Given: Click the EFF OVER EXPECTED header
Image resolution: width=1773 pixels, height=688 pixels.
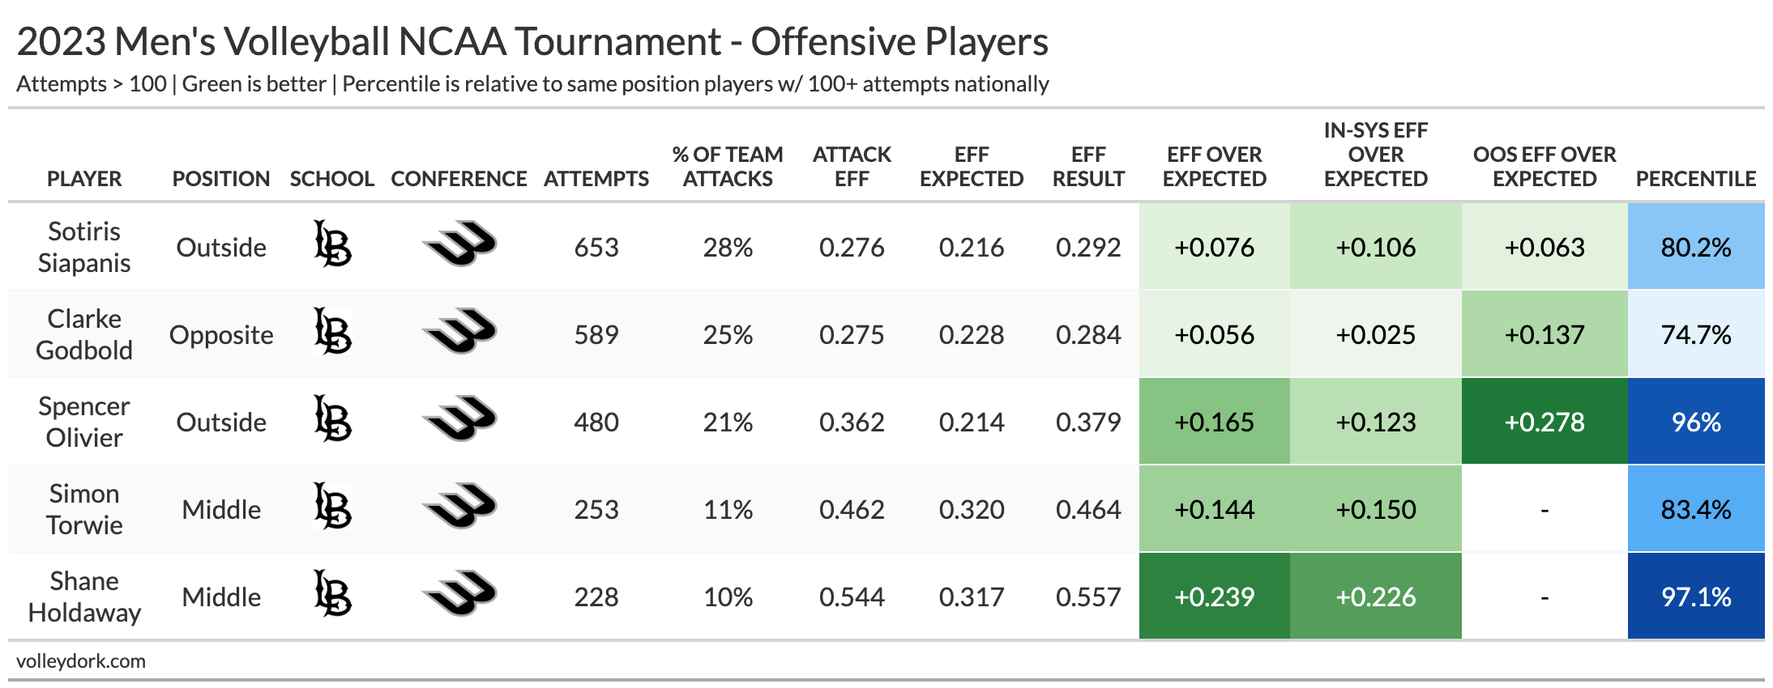Looking at the screenshot, I should coord(1214,167).
